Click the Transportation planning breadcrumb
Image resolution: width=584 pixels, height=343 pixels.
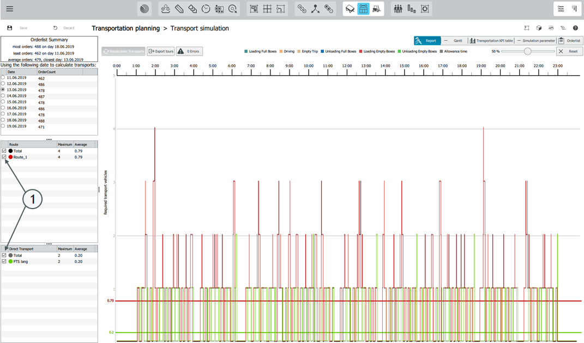point(125,28)
